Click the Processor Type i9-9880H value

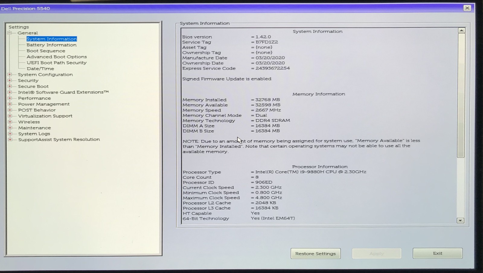pos(311,172)
